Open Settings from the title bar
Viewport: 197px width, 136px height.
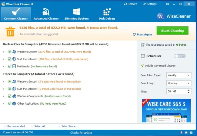pos(150,4)
